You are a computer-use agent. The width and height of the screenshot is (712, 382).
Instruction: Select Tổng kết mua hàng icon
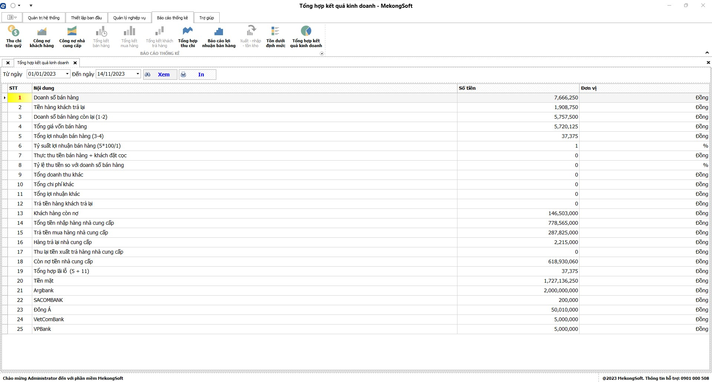129,37
